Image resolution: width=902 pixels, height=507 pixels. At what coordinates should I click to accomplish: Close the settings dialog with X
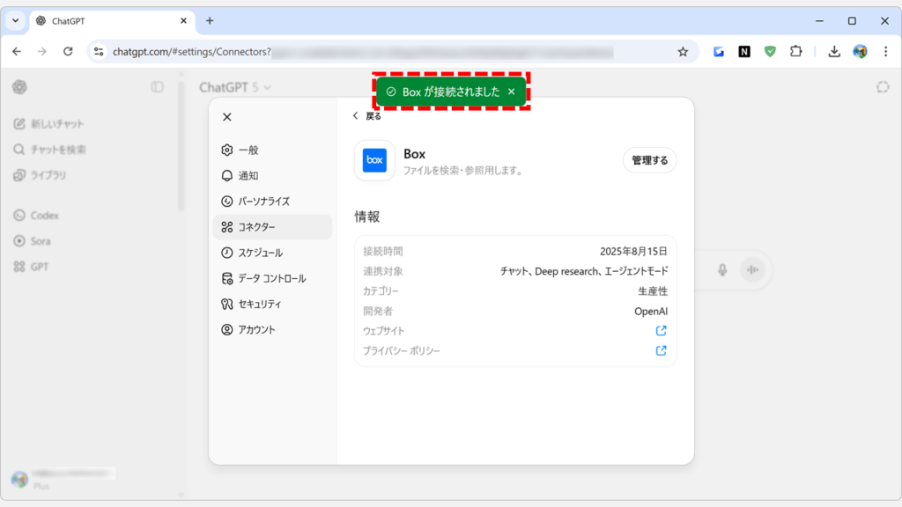tap(227, 117)
